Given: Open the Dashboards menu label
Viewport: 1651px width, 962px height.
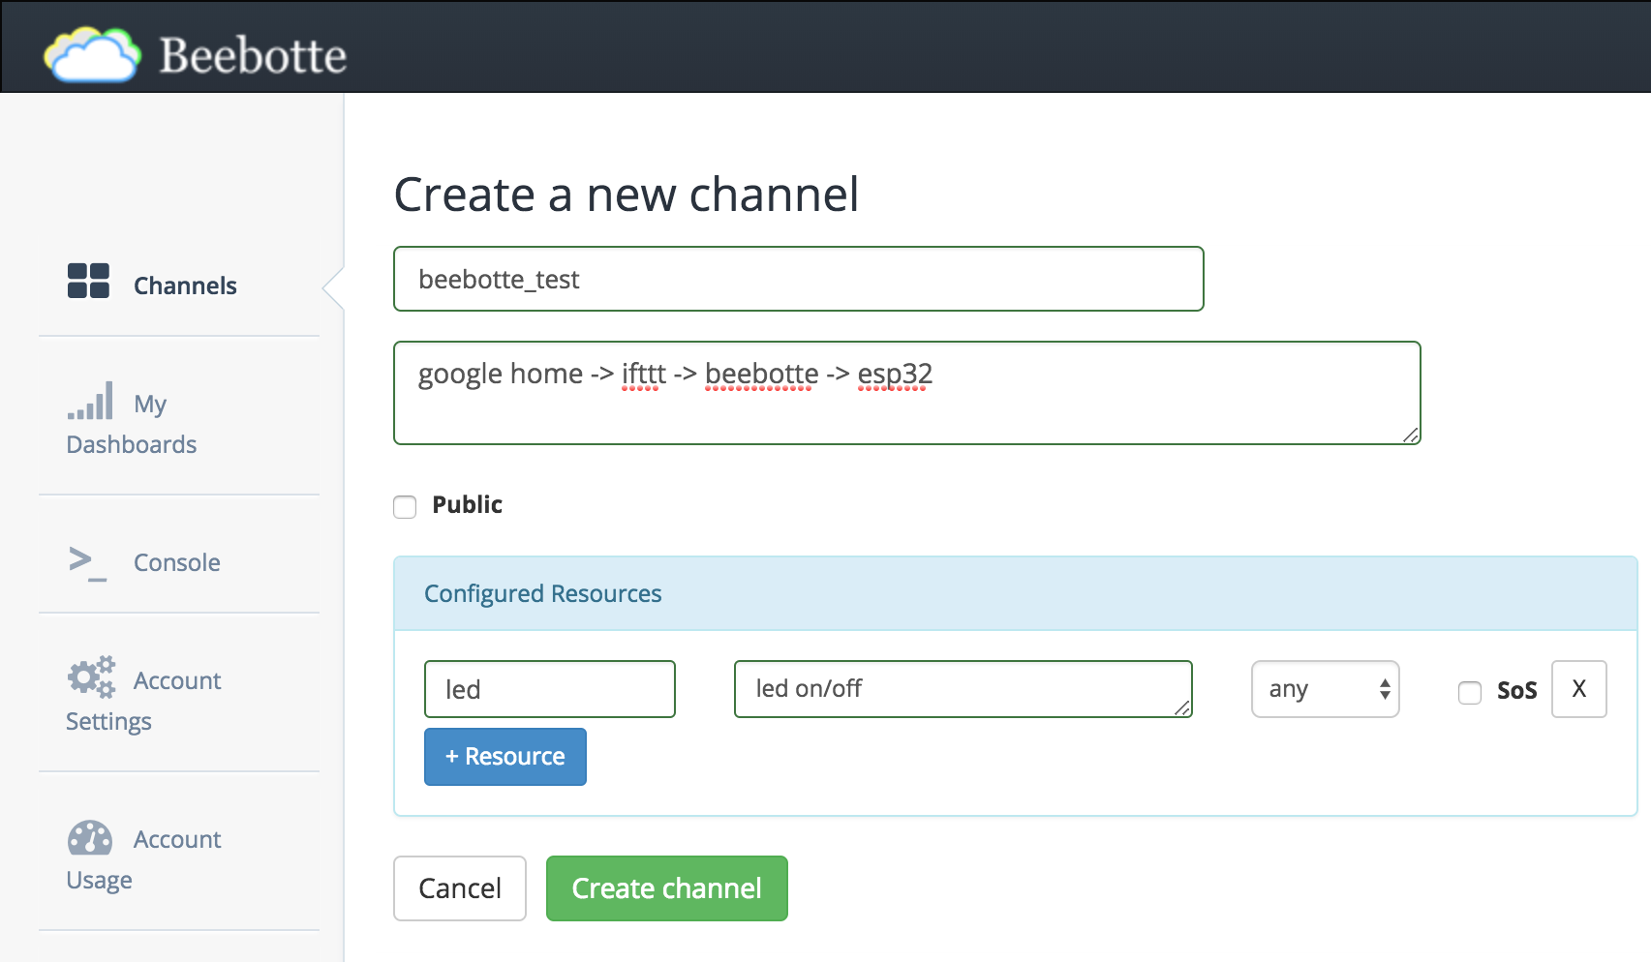Looking at the screenshot, I should pyautogui.click(x=132, y=444).
